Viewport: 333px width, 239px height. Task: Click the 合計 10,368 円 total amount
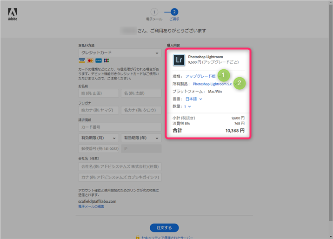tap(235, 131)
